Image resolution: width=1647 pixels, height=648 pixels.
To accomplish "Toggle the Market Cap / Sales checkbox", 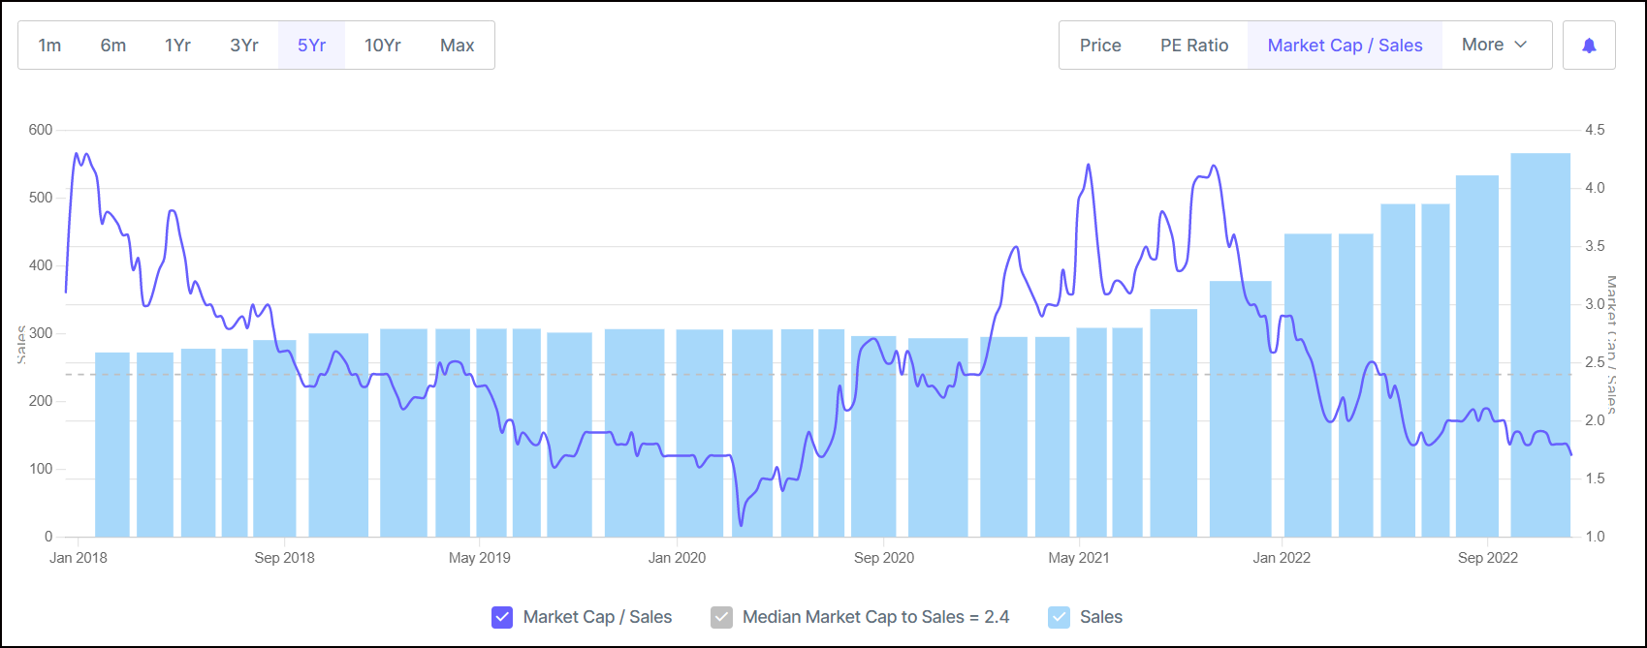I will [x=502, y=617].
